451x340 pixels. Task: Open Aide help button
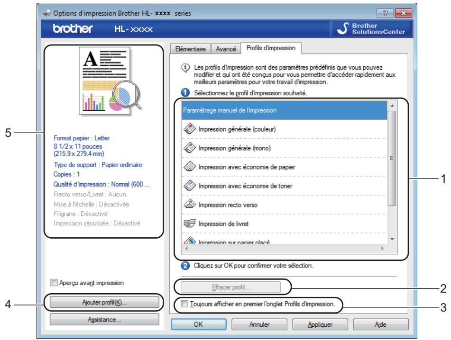(x=380, y=324)
